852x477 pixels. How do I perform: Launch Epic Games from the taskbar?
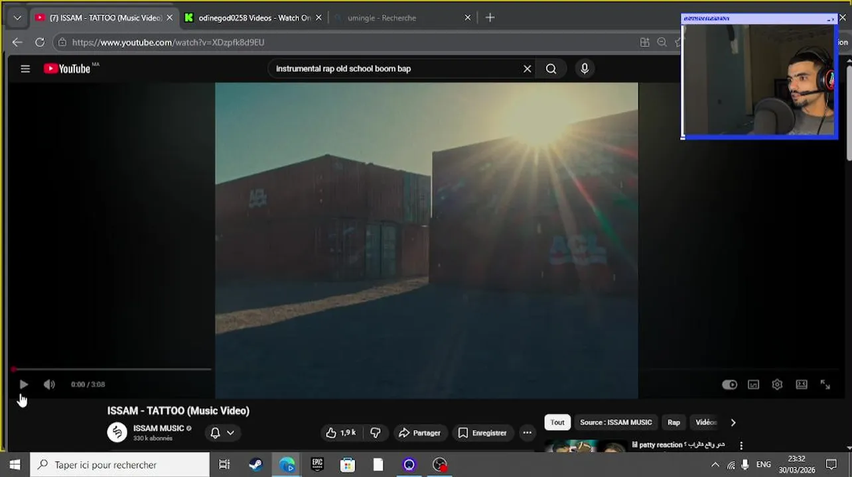(317, 465)
